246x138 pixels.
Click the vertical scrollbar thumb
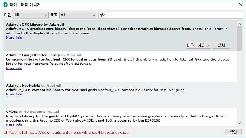tap(239, 39)
